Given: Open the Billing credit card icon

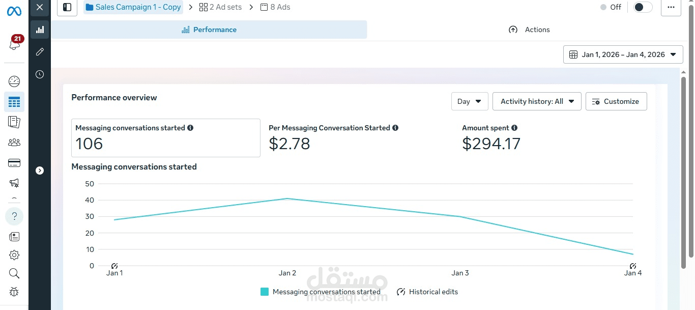Looking at the screenshot, I should pos(14,163).
